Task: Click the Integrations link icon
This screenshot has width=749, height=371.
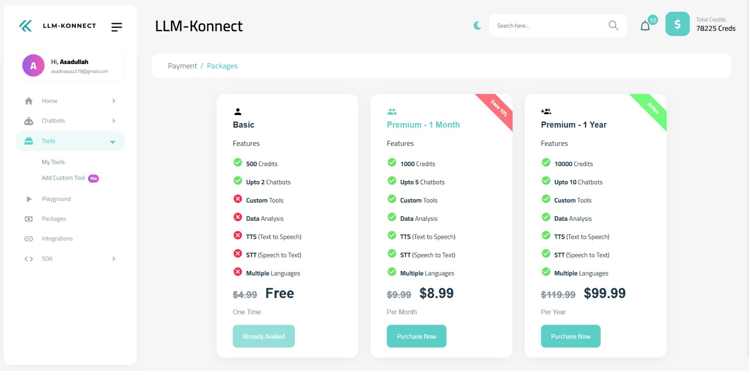Action: pos(29,239)
